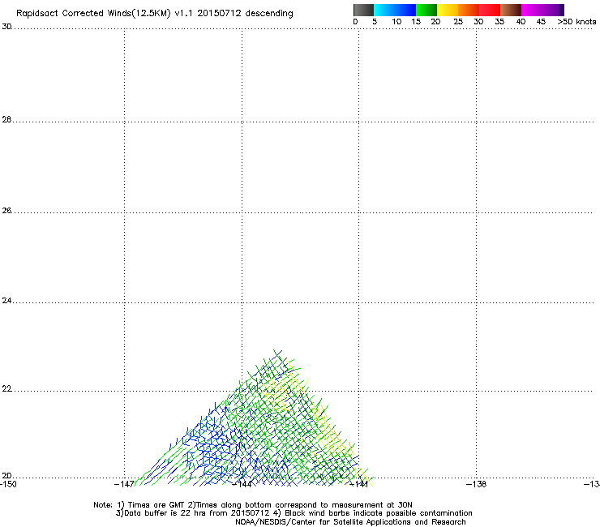The height and width of the screenshot is (527, 600).
Task: Click the 'Note: 1) Times are GMT' footnote line
Action: pyautogui.click(x=253, y=505)
